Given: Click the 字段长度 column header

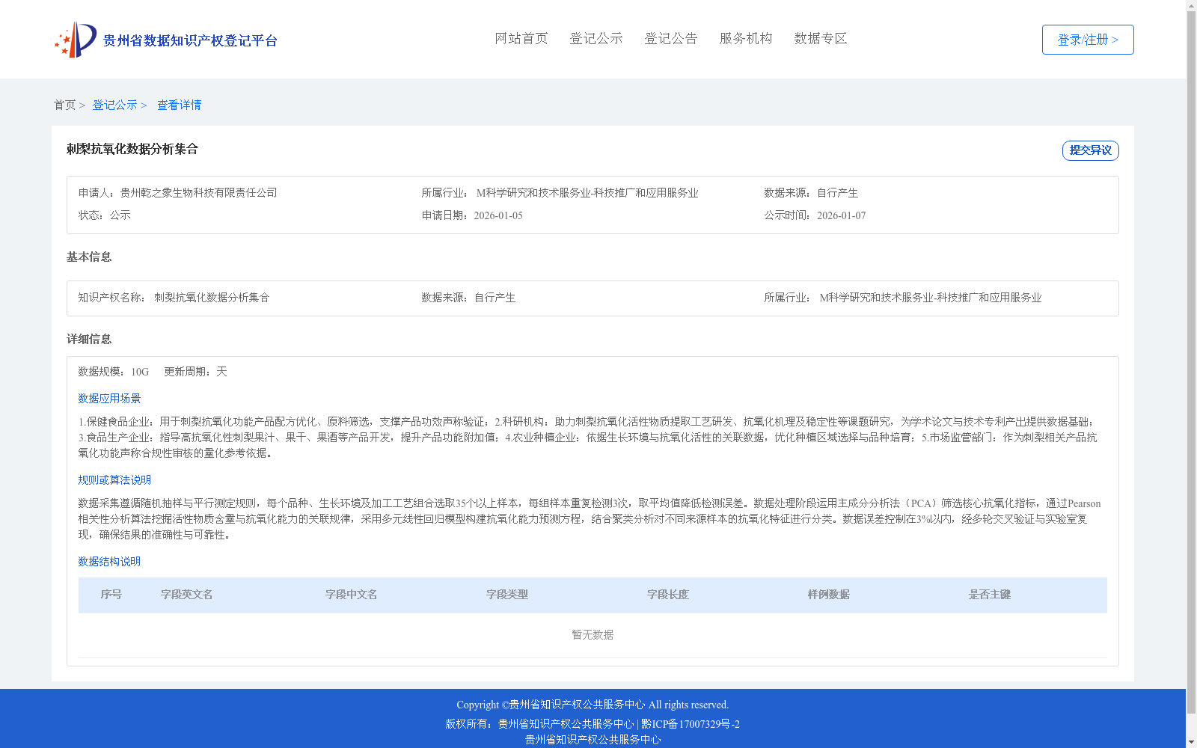Looking at the screenshot, I should 668,595.
